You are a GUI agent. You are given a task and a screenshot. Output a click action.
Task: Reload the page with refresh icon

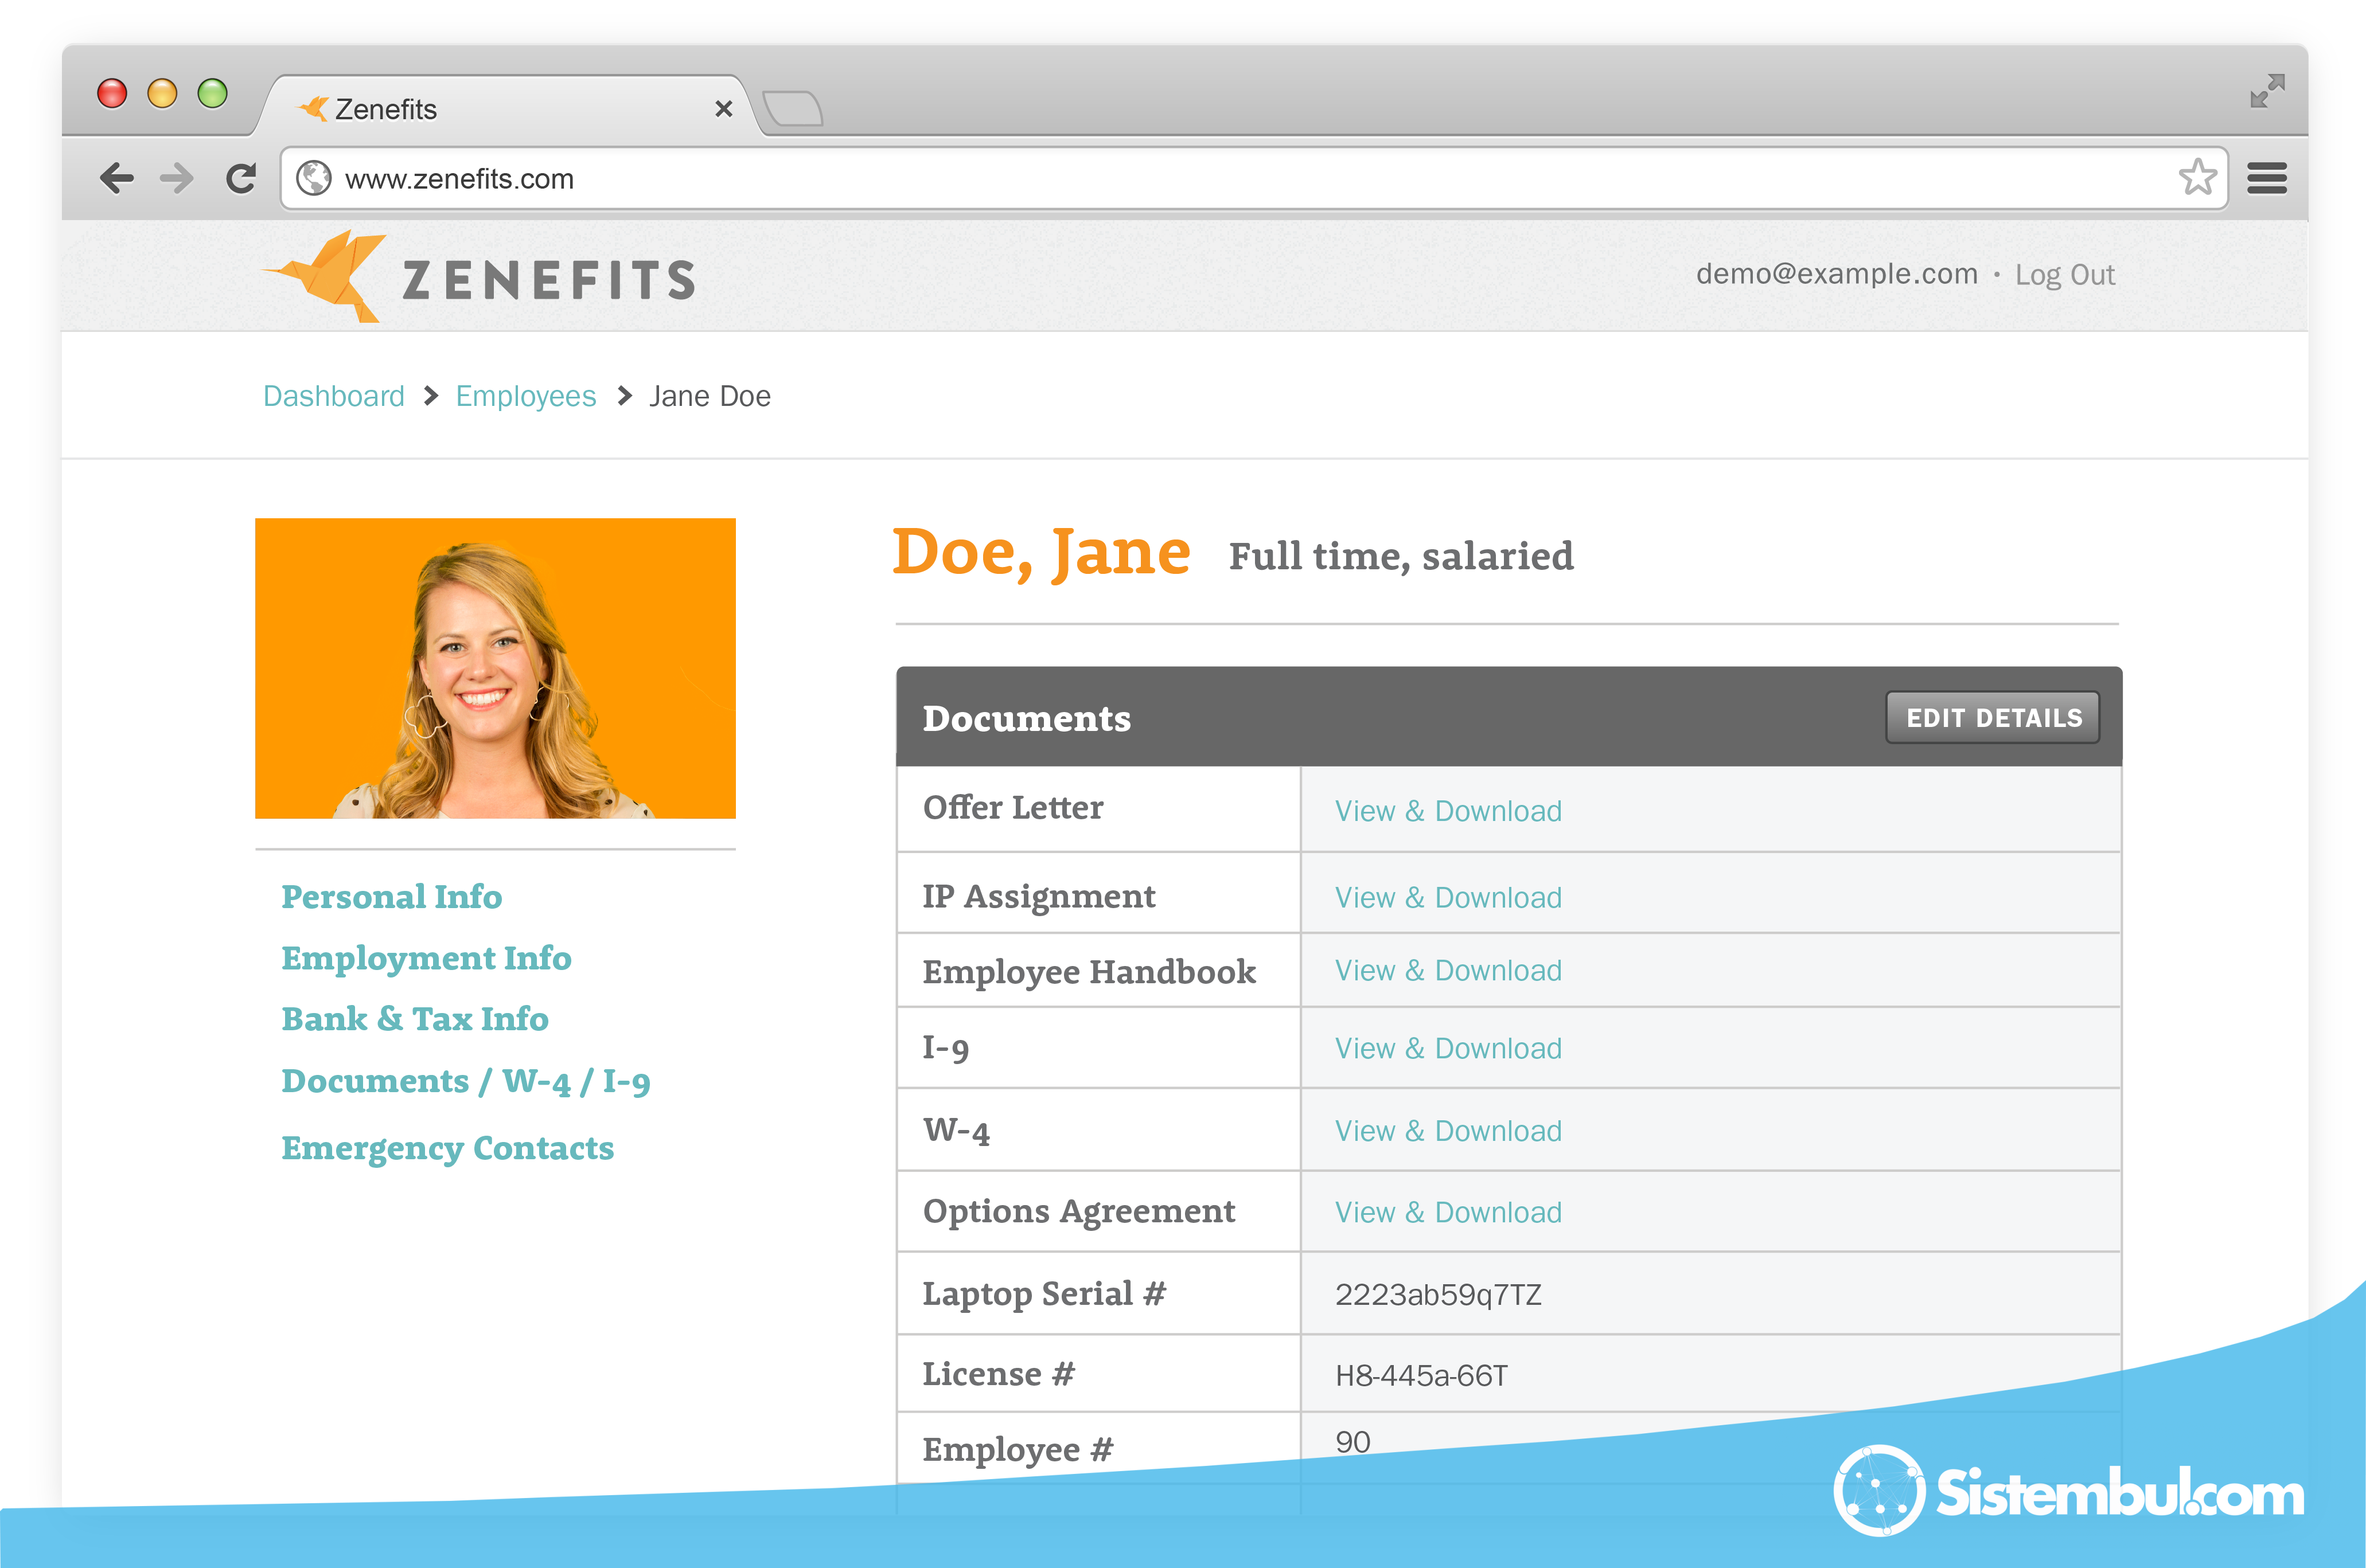click(x=241, y=179)
